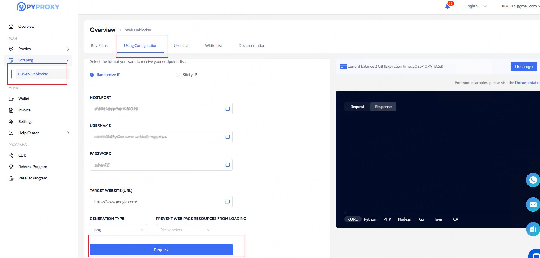The image size is (540, 258).
Task: Open Web Unblocker in sidebar
Action: pyautogui.click(x=35, y=74)
